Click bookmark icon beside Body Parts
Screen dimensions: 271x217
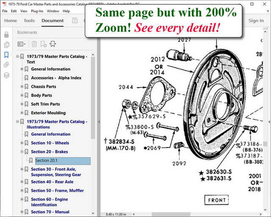click(27, 95)
